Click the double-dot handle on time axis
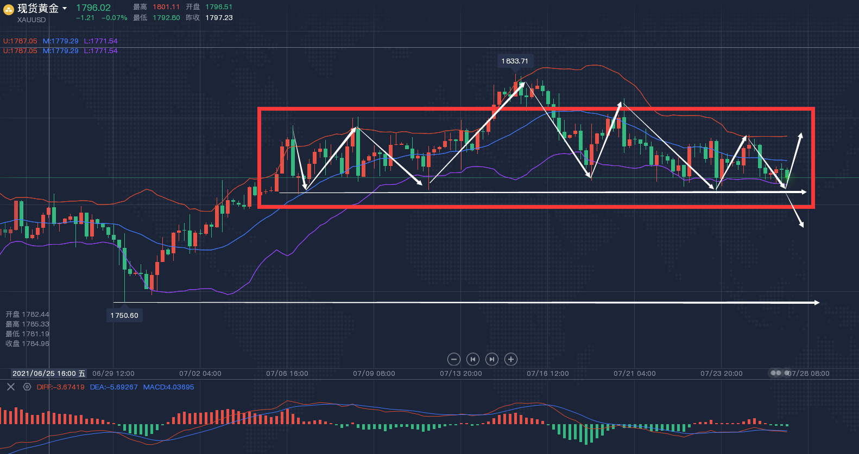The height and width of the screenshot is (454, 859). pos(776,373)
